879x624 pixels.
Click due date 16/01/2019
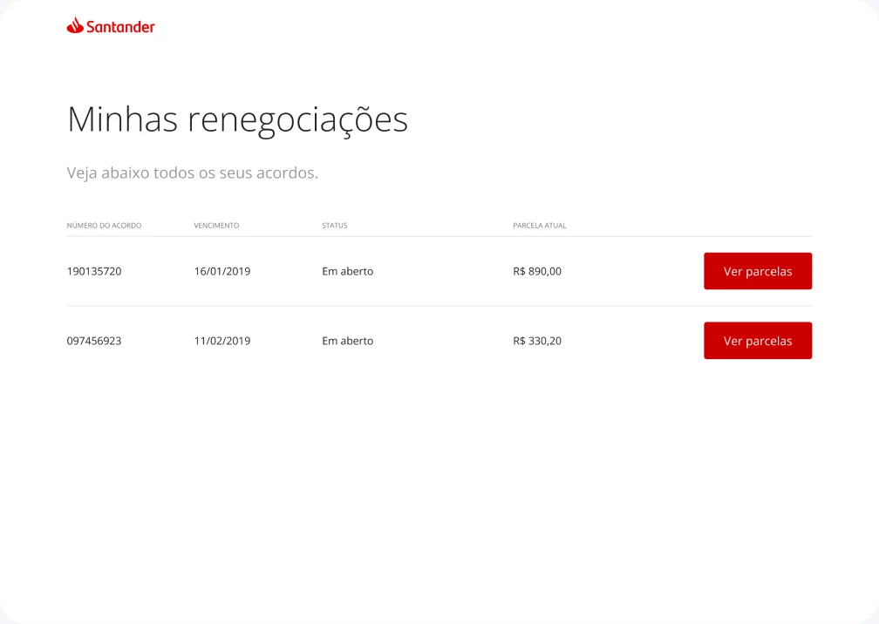222,271
